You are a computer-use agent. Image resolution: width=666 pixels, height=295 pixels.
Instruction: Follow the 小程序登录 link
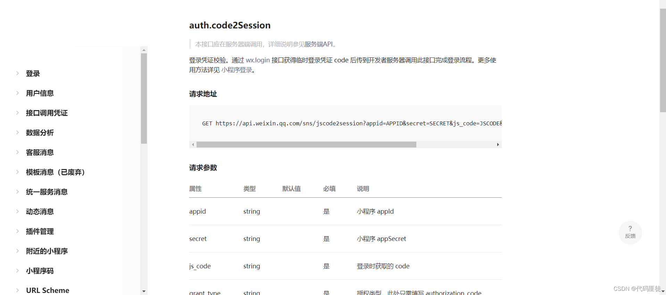[237, 70]
